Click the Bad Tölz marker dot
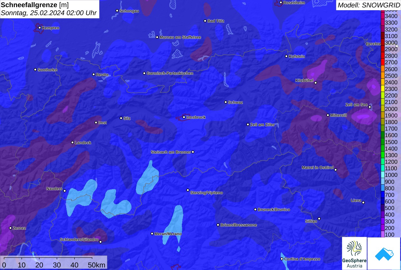The height and width of the screenshot is (270, 401). 205,21
